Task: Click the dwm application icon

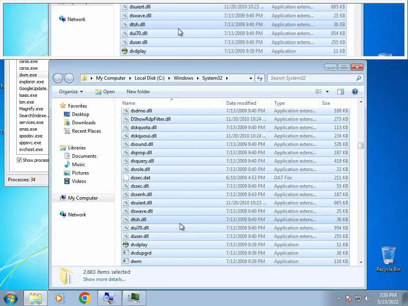Action: point(126,261)
